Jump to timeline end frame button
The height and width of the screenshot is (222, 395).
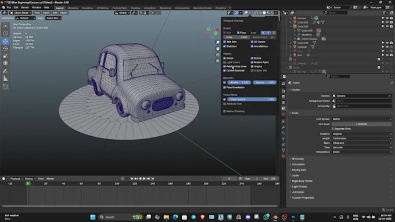(x=153, y=179)
